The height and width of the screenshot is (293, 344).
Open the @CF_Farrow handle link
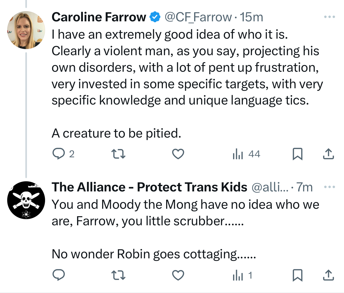[x=198, y=17]
